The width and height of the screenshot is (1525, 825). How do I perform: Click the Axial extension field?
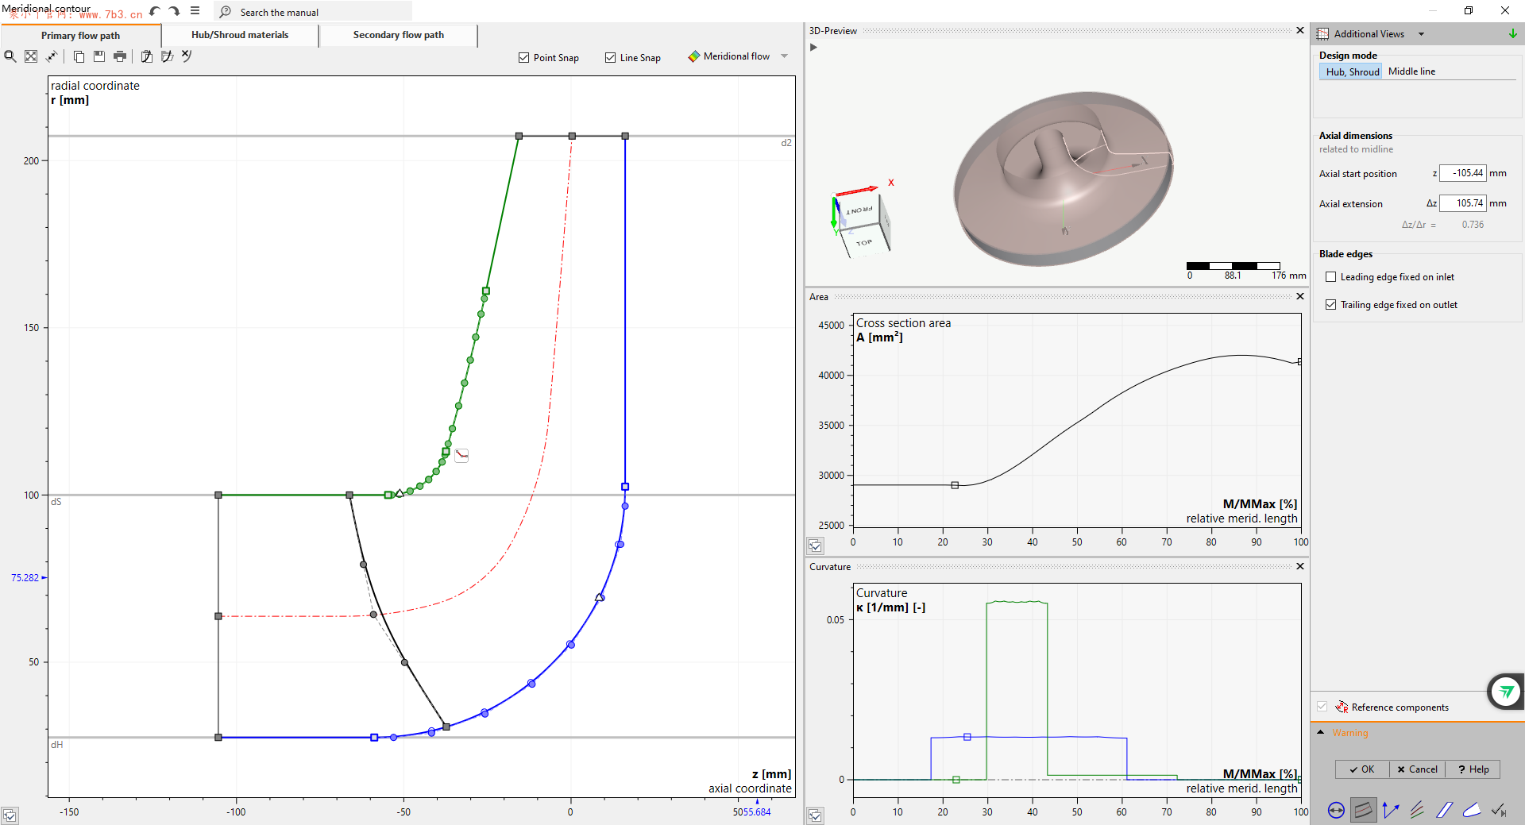[1462, 203]
